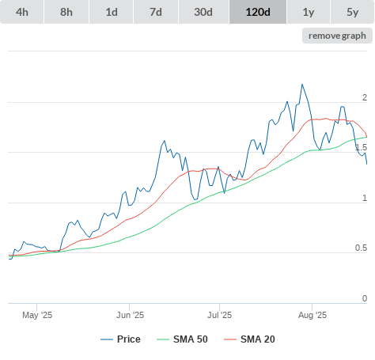
Task: Click the 0.5 y-axis value
Action: [361, 248]
